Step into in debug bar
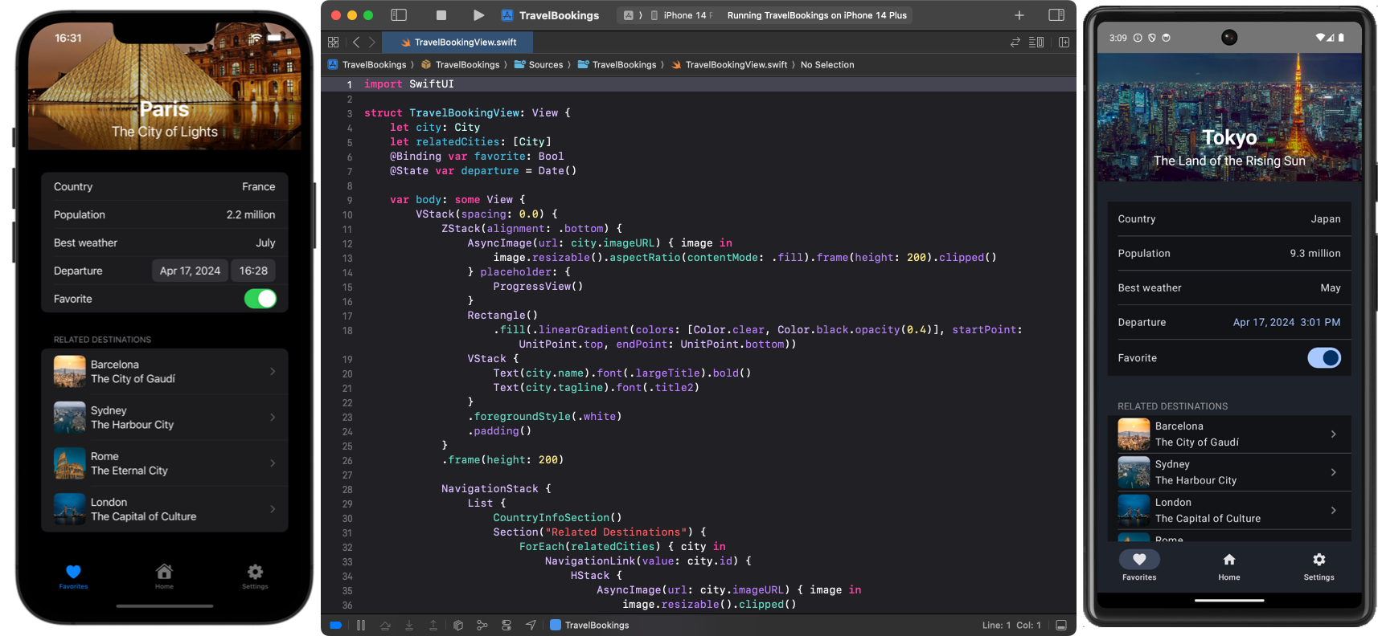 (409, 625)
